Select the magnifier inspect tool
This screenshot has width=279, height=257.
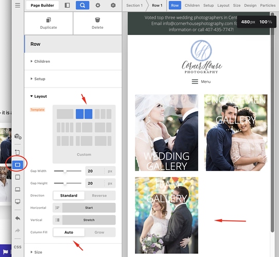(x=82, y=5)
